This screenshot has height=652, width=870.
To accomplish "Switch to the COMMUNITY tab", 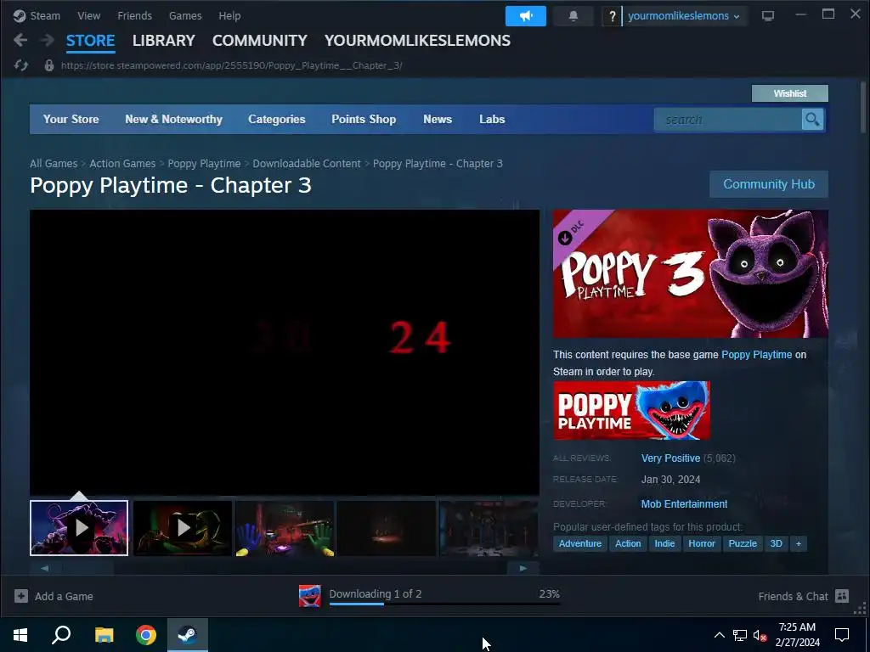I will pyautogui.click(x=260, y=41).
